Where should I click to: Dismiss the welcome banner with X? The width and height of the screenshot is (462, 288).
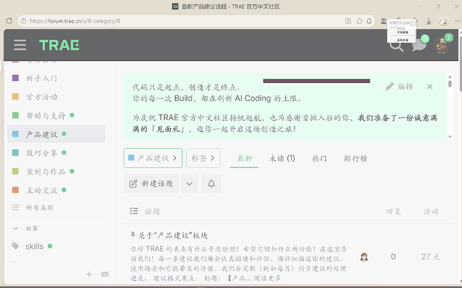pos(430,86)
